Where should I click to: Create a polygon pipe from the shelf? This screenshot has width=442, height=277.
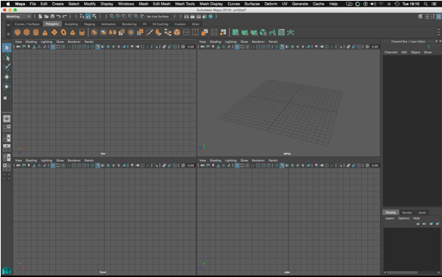click(x=82, y=32)
